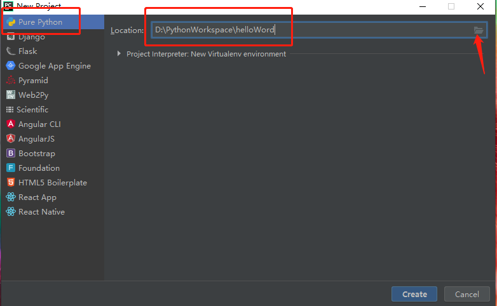This screenshot has width=497, height=306.
Task: Click the PyCharm logo in title bar
Action: [8, 5]
